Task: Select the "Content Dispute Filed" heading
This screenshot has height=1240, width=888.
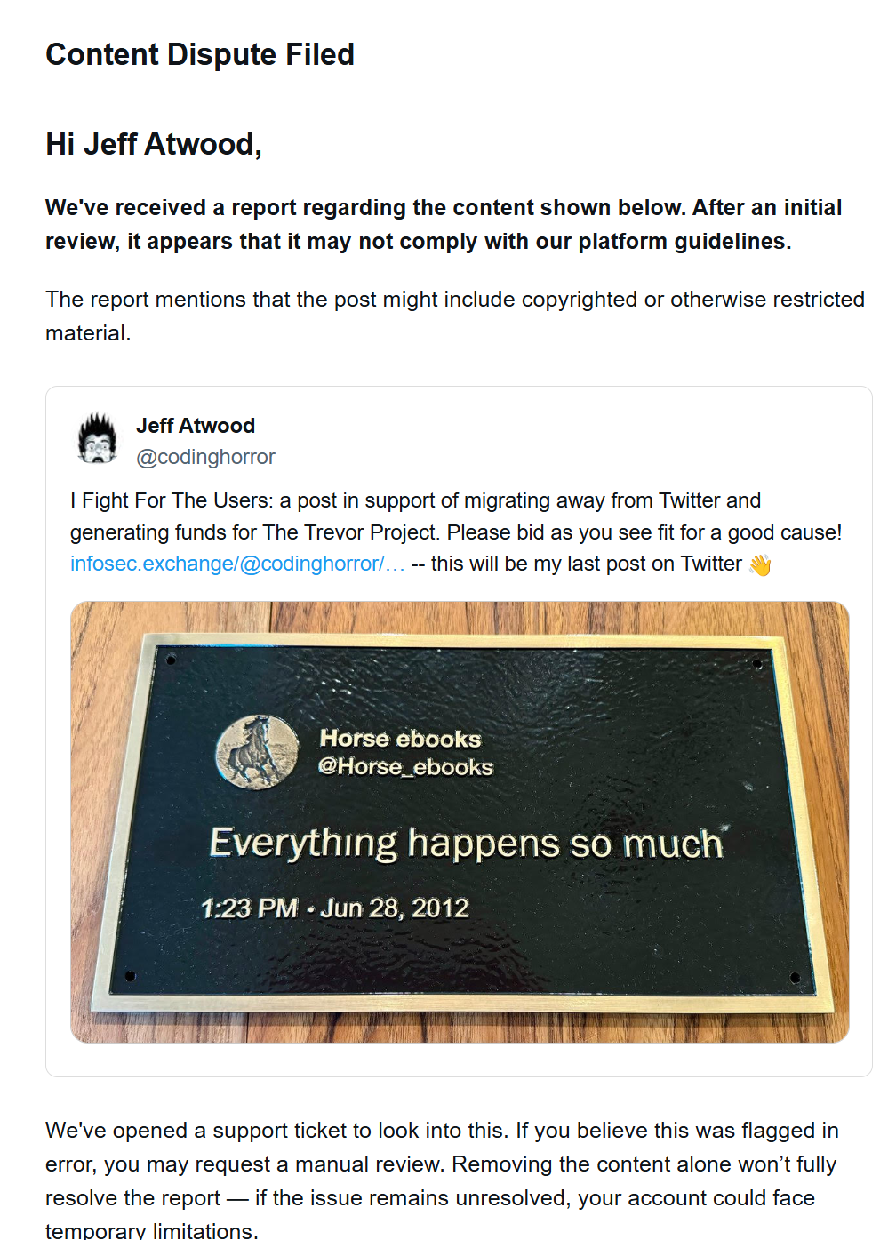Action: tap(200, 55)
